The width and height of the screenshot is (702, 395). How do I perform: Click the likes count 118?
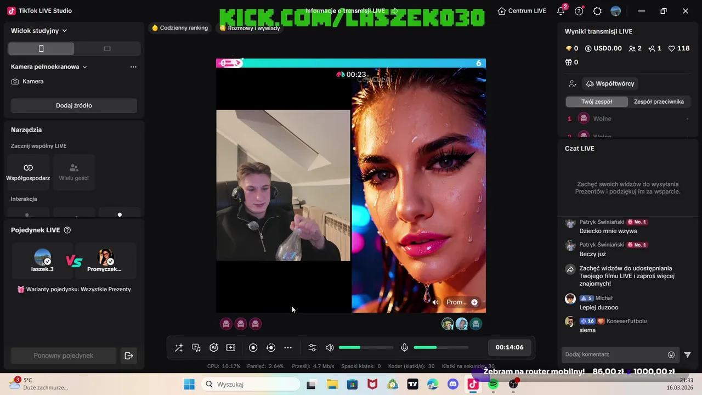[x=679, y=48]
